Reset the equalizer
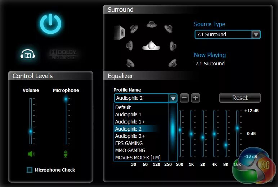This screenshot has height=187, width=278. pyautogui.click(x=240, y=98)
